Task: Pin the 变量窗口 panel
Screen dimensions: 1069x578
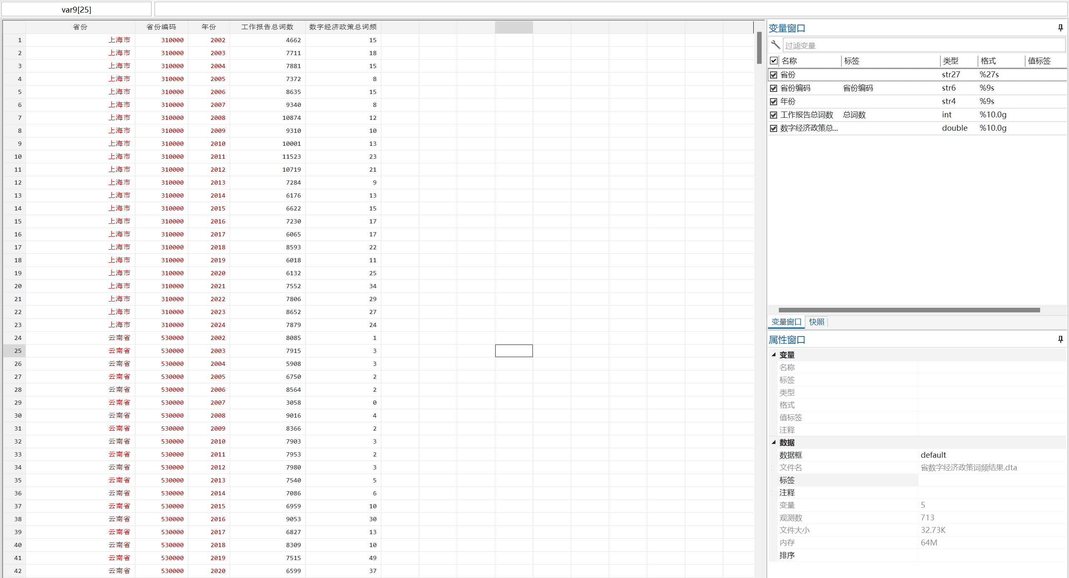Action: tap(1060, 28)
